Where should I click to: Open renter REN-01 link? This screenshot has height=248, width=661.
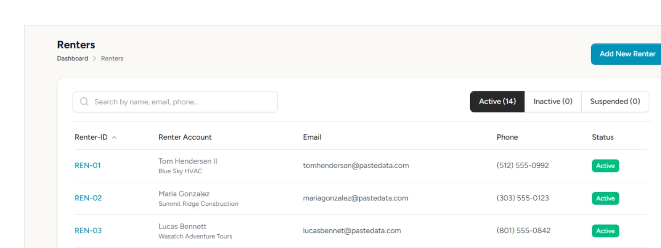88,165
